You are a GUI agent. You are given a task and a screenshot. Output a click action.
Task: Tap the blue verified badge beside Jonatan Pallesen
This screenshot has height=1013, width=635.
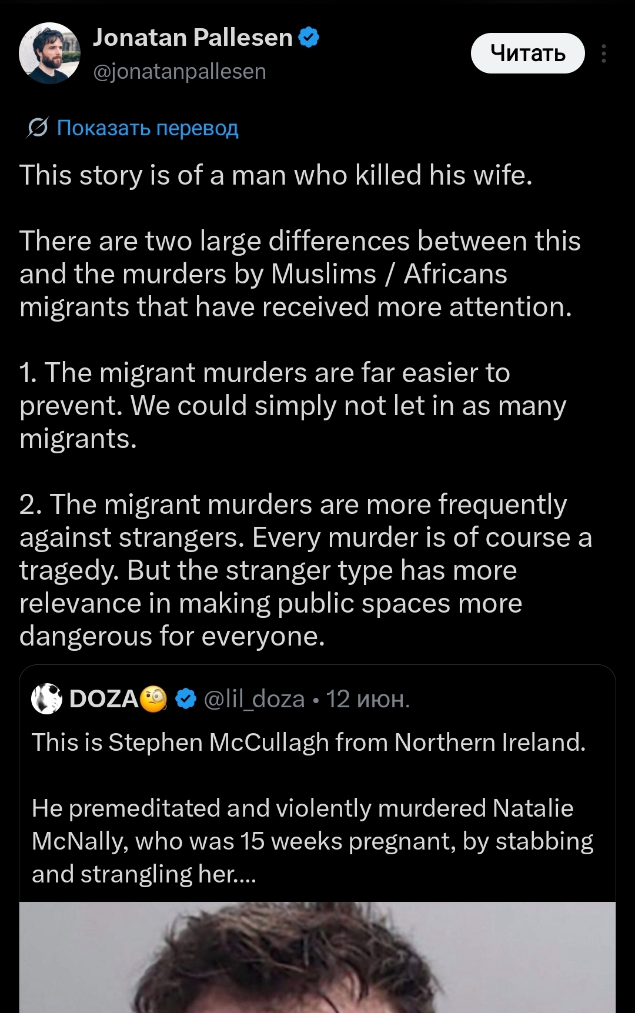(309, 38)
